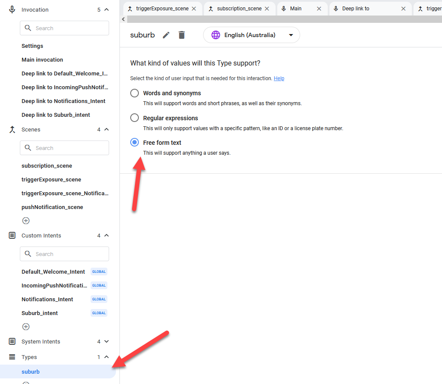The width and height of the screenshot is (442, 384).
Task: Click the pencil edit icon beside suburb
Action: coord(166,35)
